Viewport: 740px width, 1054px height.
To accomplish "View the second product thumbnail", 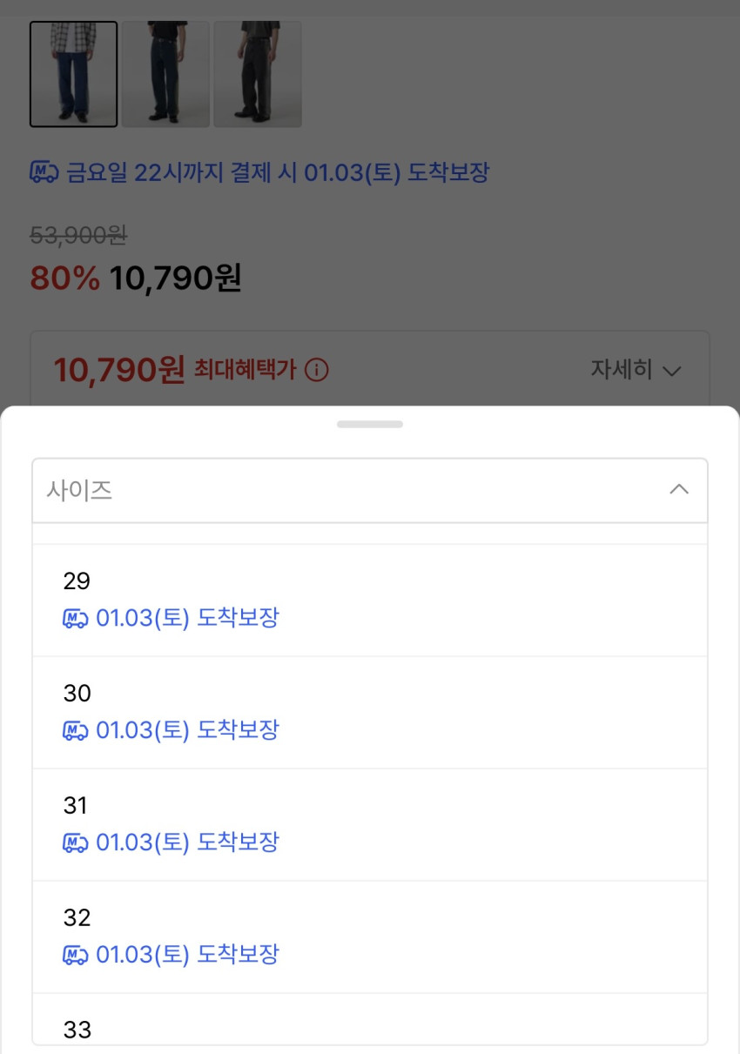I will 165,74.
